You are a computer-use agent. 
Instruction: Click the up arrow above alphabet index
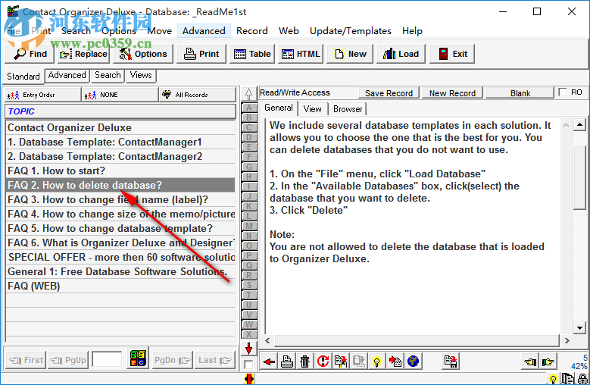coord(248,94)
